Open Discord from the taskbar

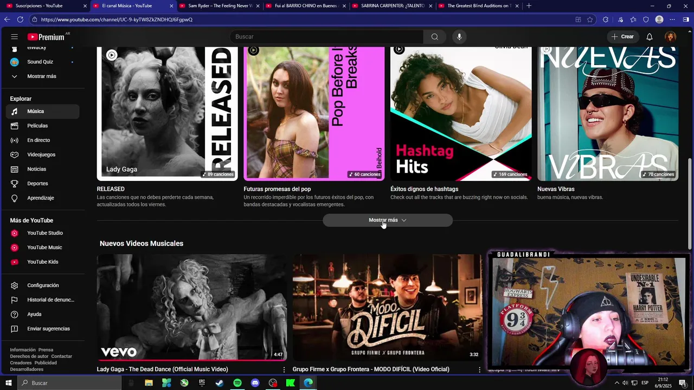pos(255,383)
